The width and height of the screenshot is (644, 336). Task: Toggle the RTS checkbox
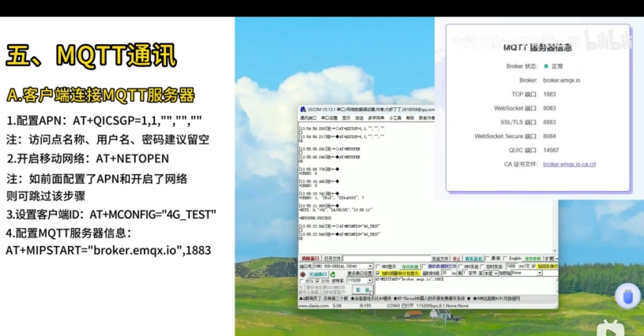(302, 281)
